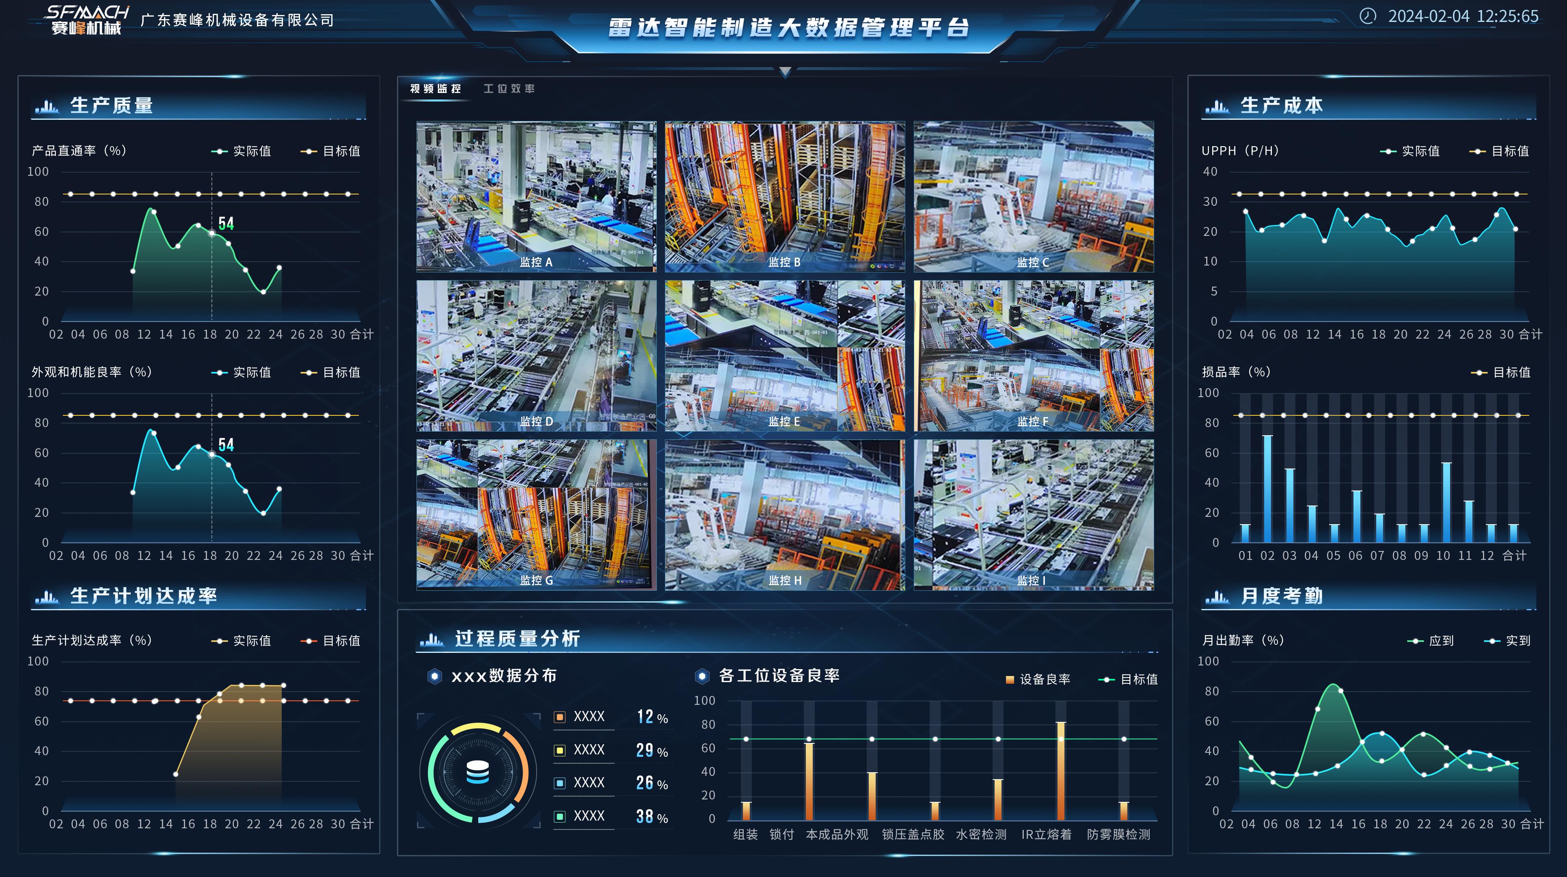Viewport: 1567px width, 877px height.
Task: Click the 生产成本 panel bar-chart icon
Action: point(1217,106)
